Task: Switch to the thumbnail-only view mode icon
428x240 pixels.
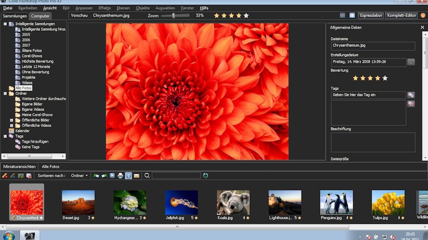Action: (342, 15)
